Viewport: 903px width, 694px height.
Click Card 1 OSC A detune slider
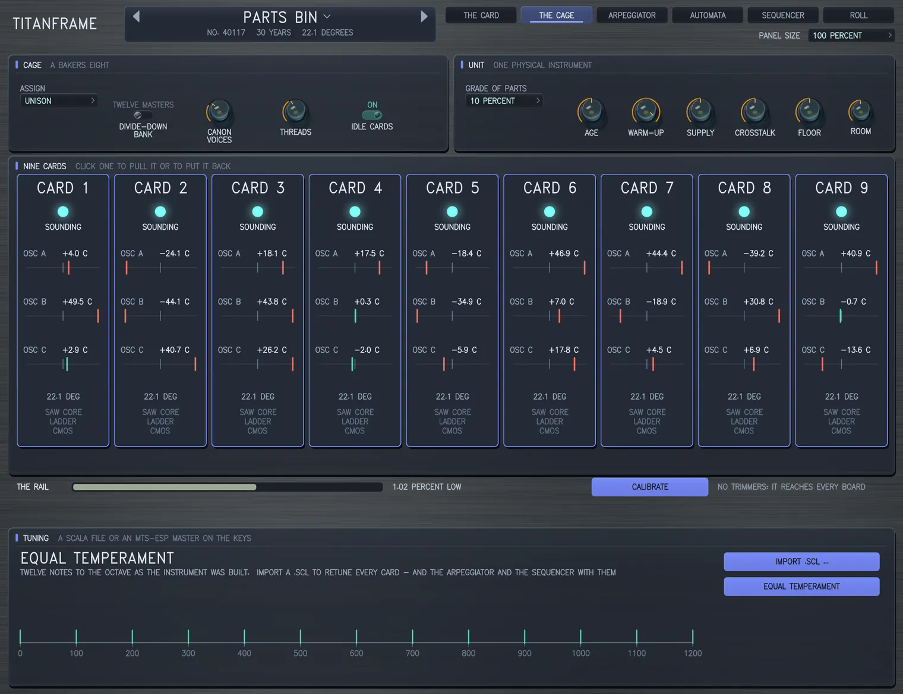tap(63, 268)
